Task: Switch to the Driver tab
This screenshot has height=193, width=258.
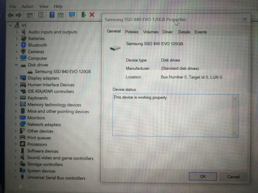Action: pos(167,32)
